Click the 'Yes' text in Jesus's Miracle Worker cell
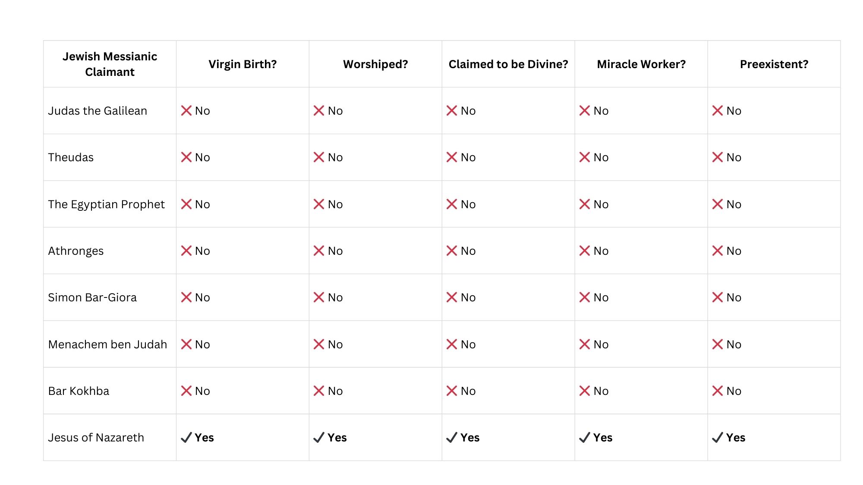Viewport: 863px width, 485px height. (603, 438)
